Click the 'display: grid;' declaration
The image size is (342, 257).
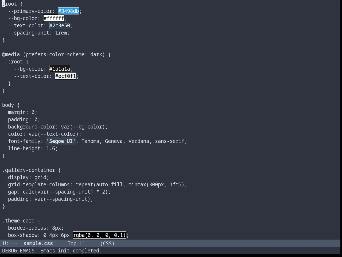pyautogui.click(x=29, y=177)
